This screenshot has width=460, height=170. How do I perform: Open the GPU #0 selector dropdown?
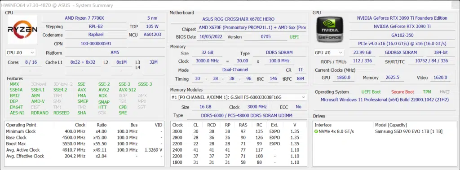click(x=329, y=53)
